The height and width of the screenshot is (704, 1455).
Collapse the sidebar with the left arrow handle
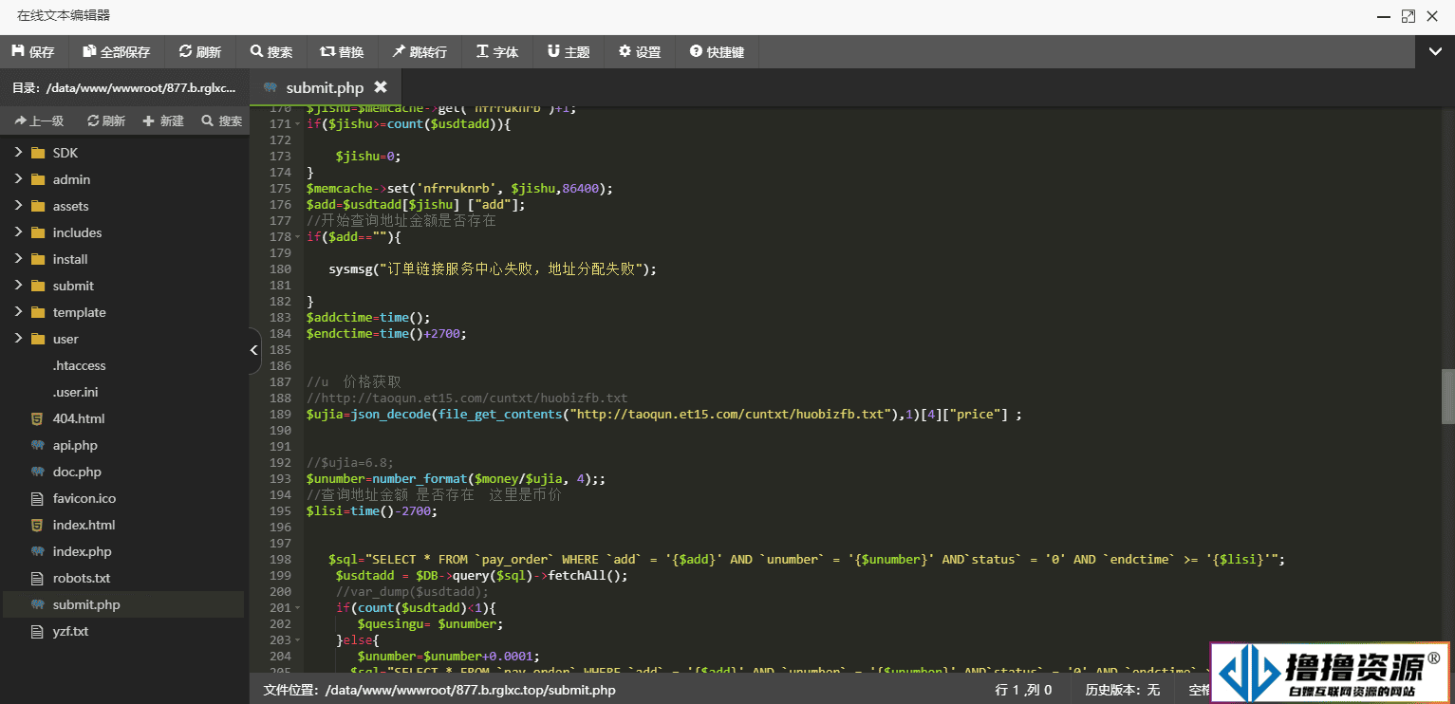pyautogui.click(x=254, y=350)
